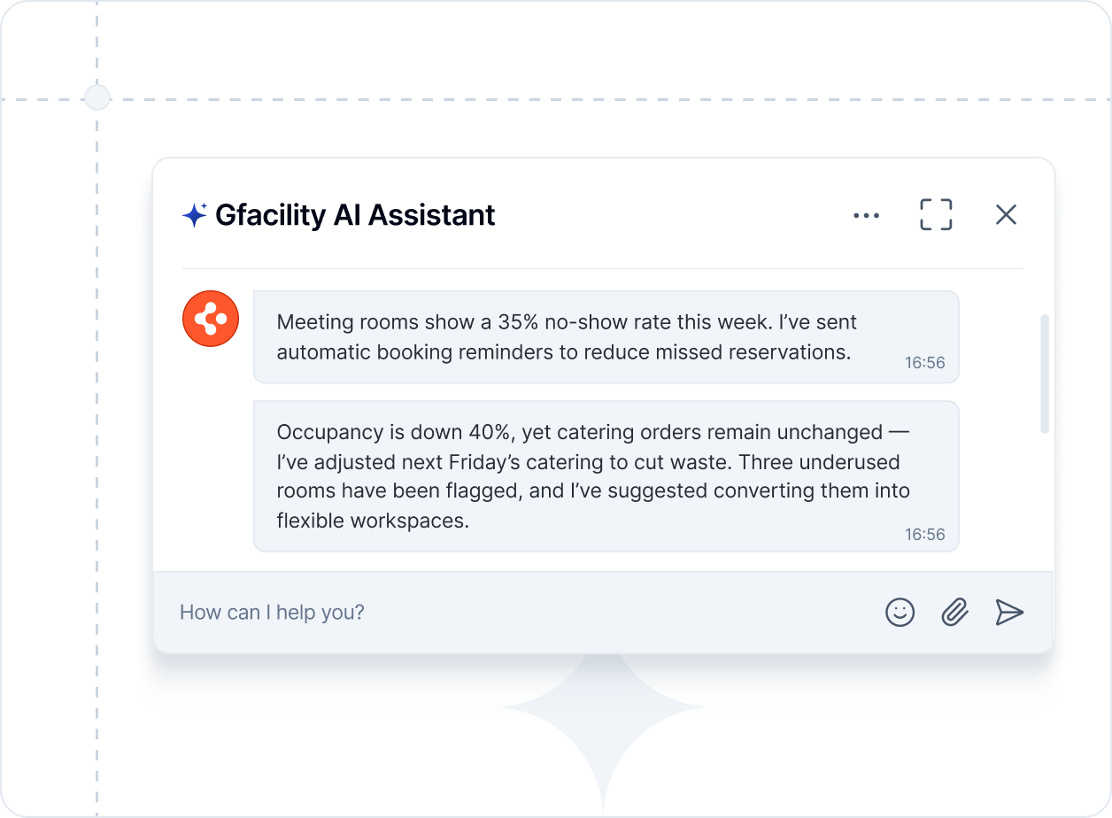This screenshot has width=1112, height=818.
Task: Send the message with the arrow icon
Action: [1009, 612]
